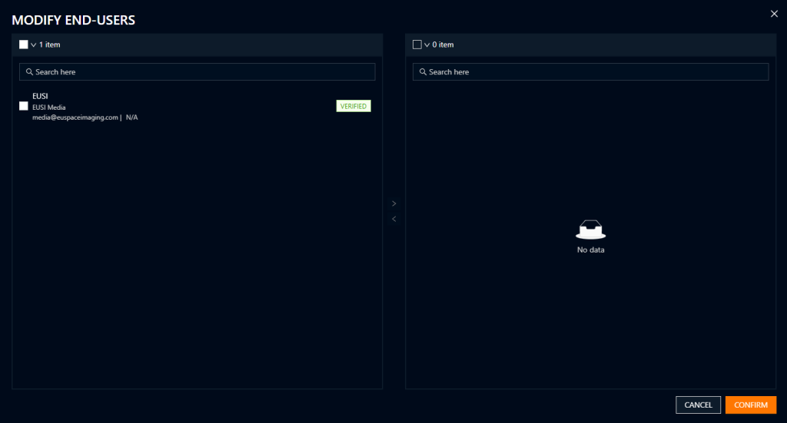The width and height of the screenshot is (787, 423).
Task: Expand the selection chevron beside "1 item"
Action: click(34, 45)
